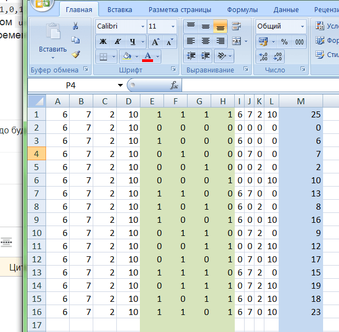The width and height of the screenshot is (339, 332).
Task: Align text to bottom of cell
Action: (220, 26)
